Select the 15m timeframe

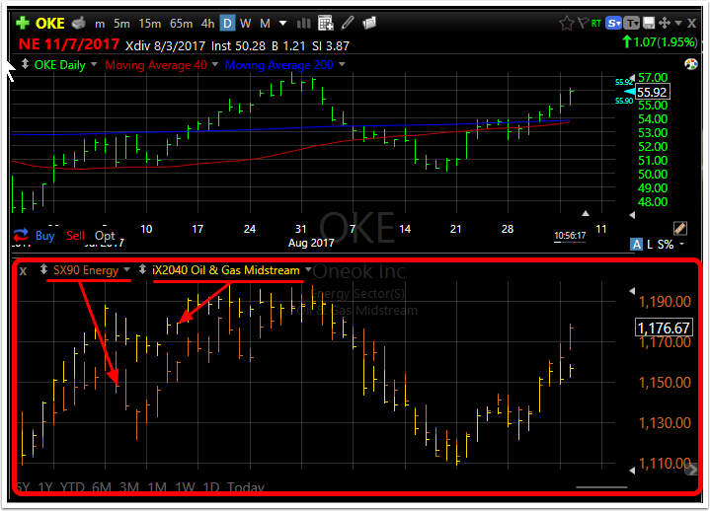pyautogui.click(x=150, y=24)
